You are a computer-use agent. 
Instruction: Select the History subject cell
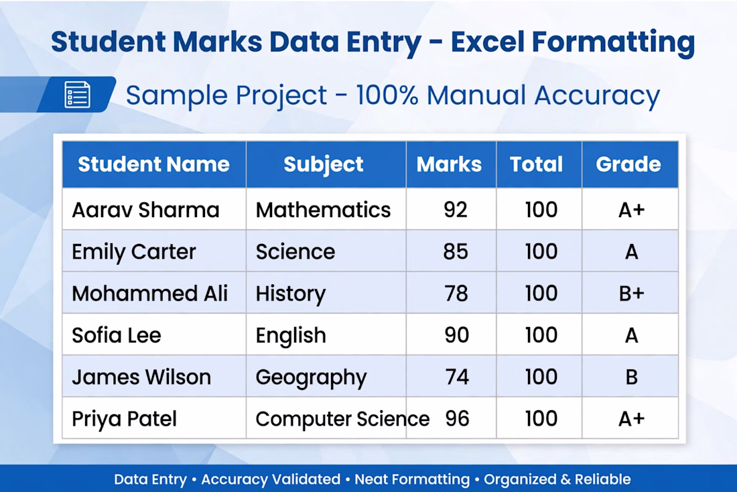[326, 292]
